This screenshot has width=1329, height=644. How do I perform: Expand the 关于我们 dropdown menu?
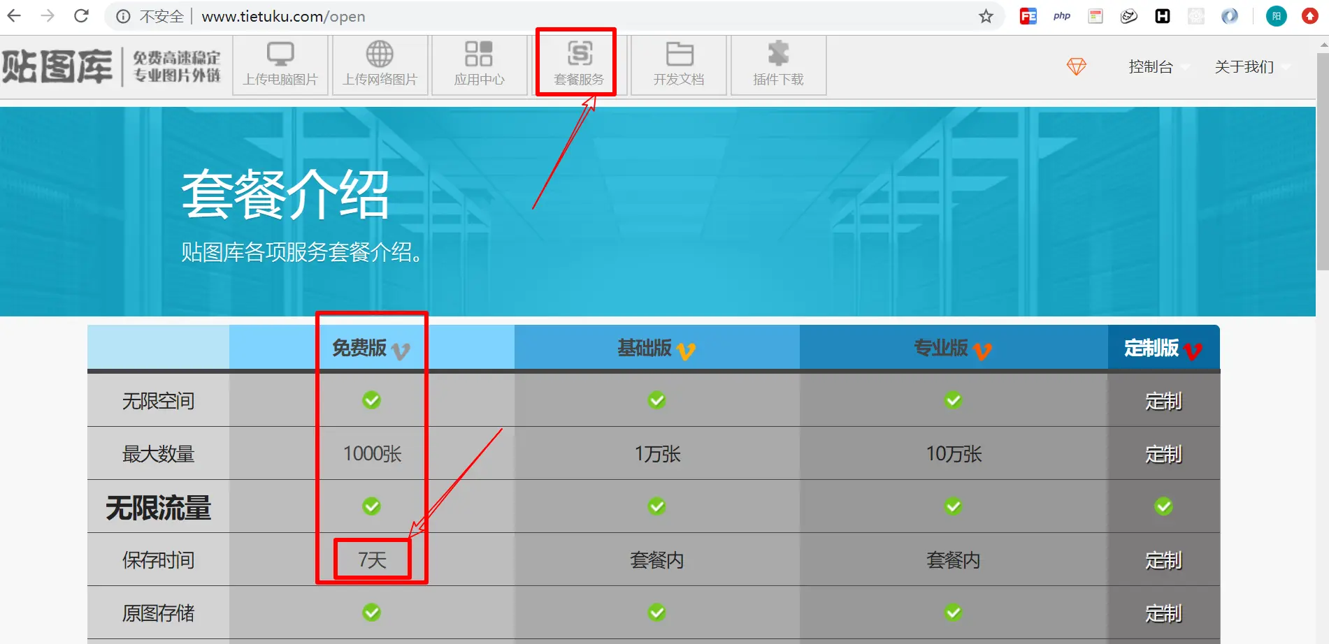point(1252,66)
